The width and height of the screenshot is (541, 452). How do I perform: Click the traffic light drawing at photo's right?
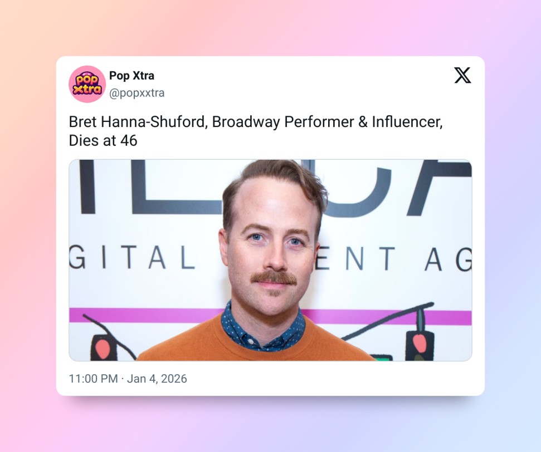[x=420, y=345]
